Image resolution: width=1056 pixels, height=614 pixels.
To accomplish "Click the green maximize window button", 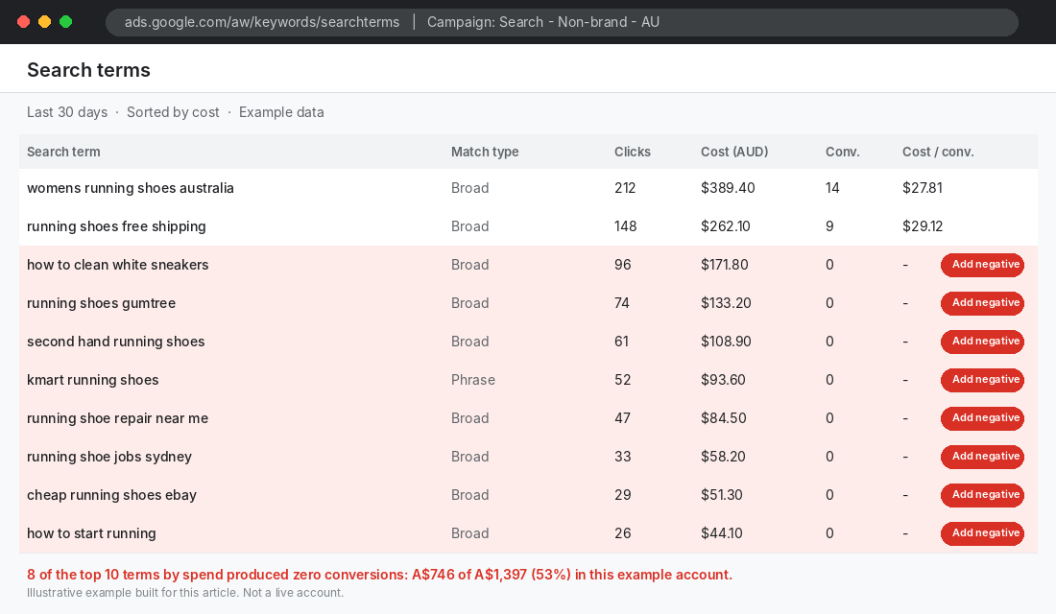I will click(66, 22).
